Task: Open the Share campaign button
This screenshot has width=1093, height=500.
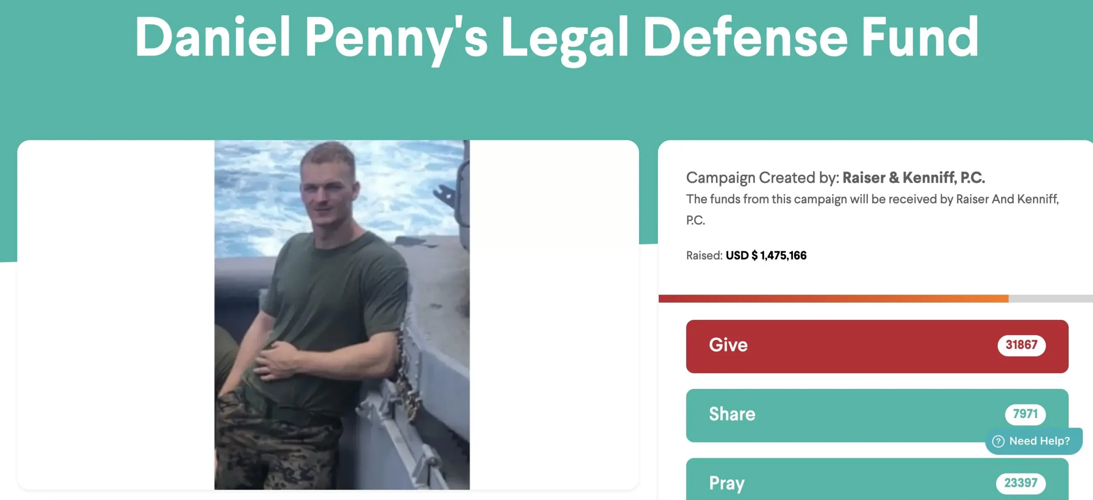Action: (x=877, y=415)
